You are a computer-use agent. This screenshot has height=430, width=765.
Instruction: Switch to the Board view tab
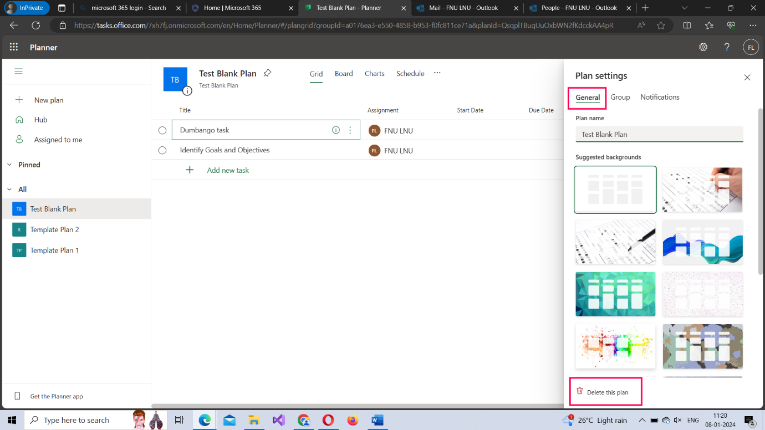pos(344,74)
